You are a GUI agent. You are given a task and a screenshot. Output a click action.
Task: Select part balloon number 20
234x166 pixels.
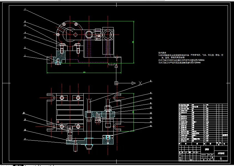pos(24,113)
